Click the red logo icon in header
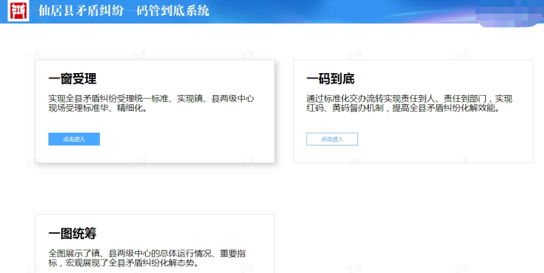The image size is (544, 273). tap(18, 11)
